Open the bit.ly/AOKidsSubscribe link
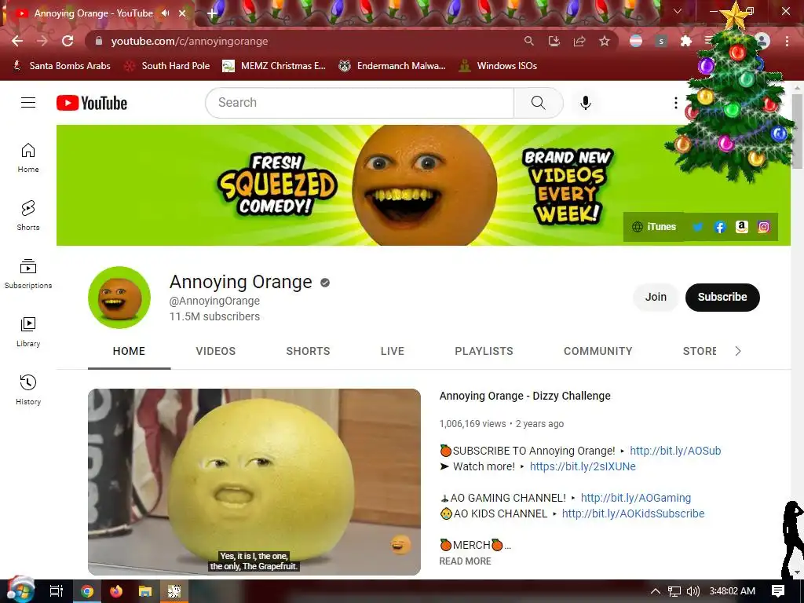This screenshot has height=603, width=804. point(634,513)
